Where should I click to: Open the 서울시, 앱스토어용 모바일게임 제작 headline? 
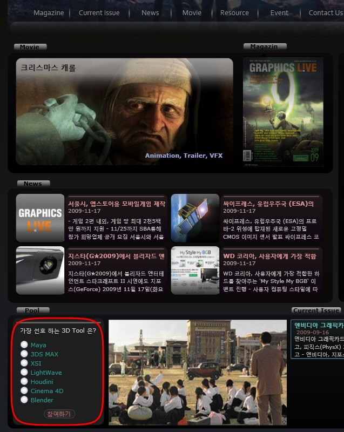tap(117, 204)
